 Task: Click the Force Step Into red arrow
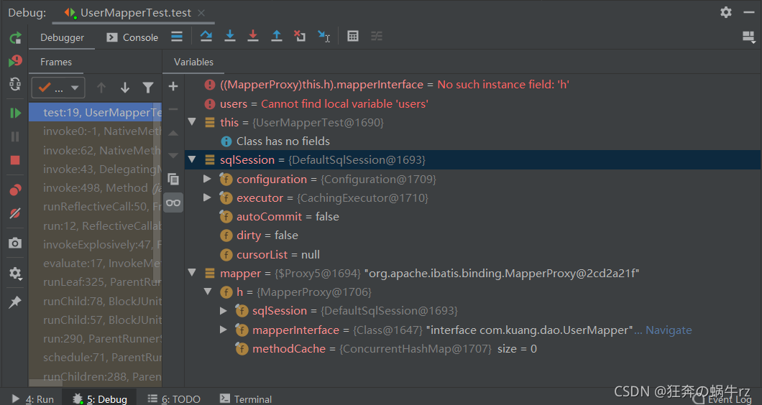pos(253,36)
